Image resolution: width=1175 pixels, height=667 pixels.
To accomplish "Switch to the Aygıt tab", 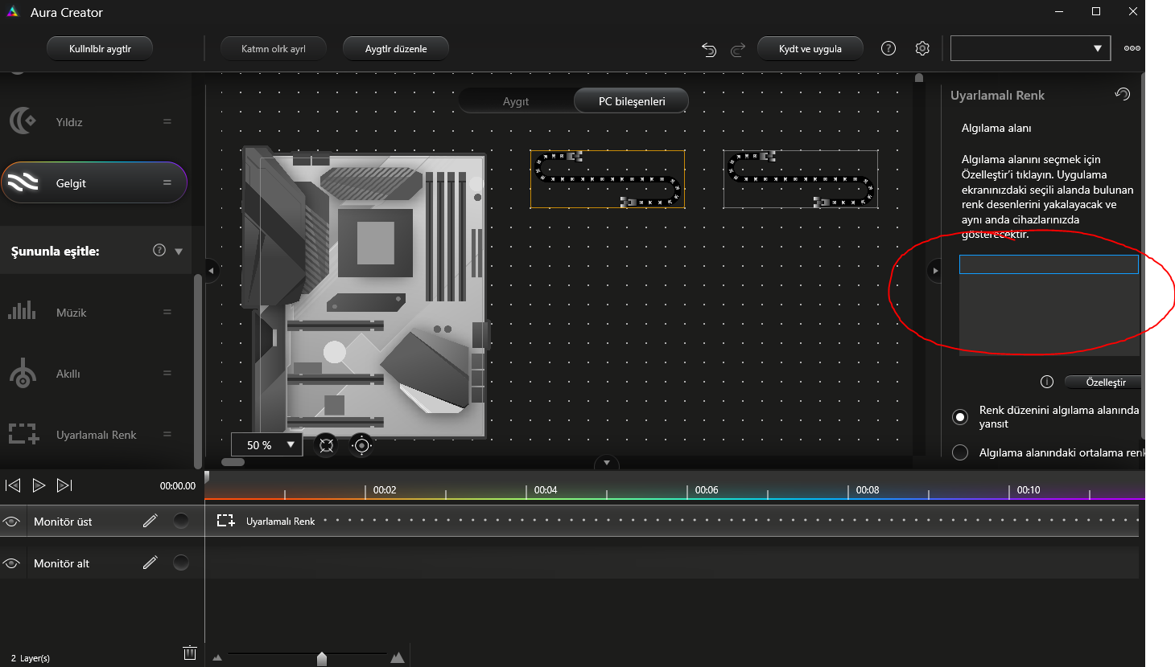I will (516, 101).
